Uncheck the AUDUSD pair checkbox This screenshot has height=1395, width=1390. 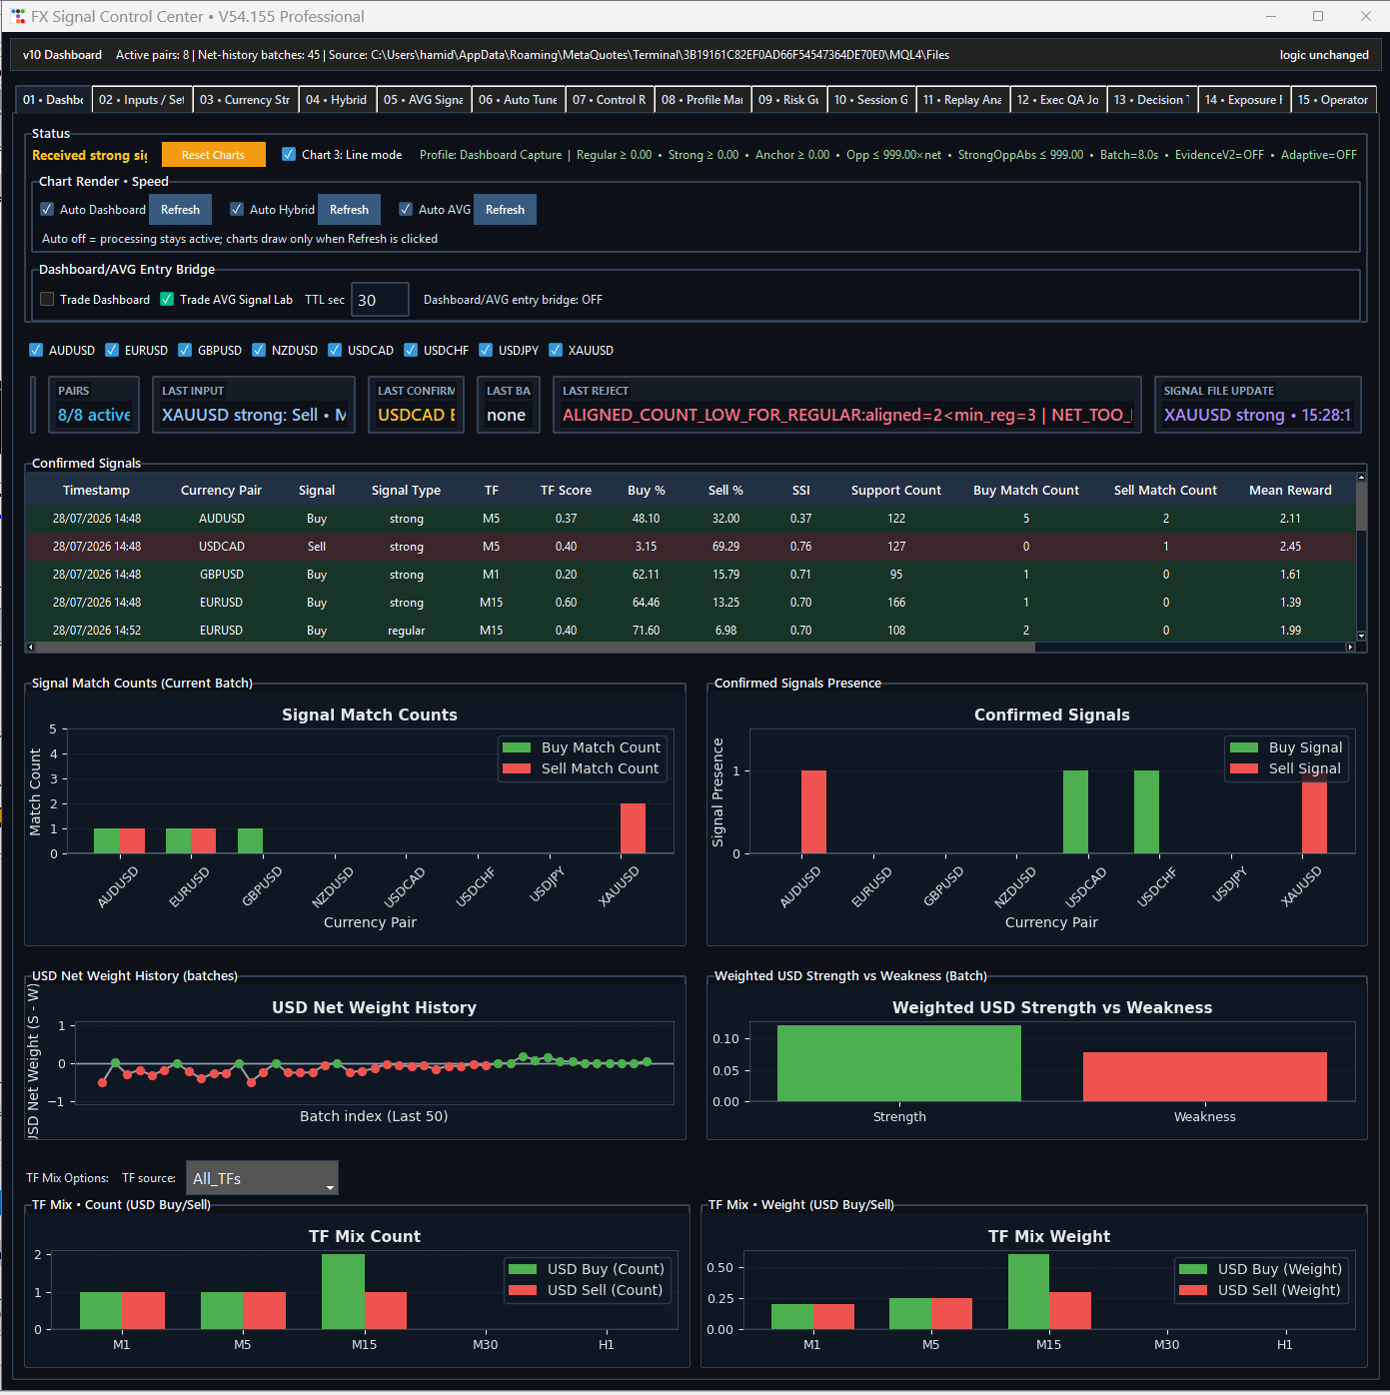point(36,350)
